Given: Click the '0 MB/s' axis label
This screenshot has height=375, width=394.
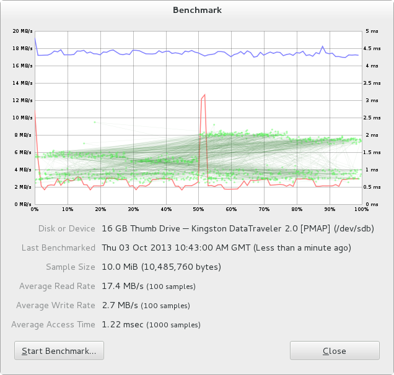Looking at the screenshot, I should point(23,204).
